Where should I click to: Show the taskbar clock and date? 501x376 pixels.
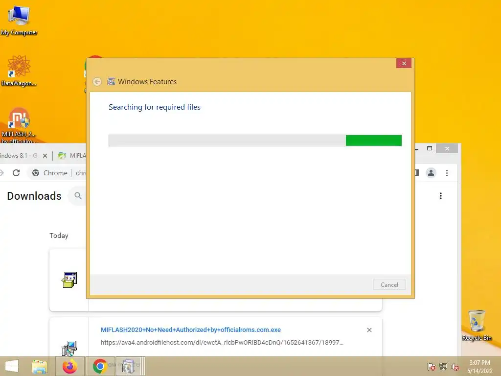point(479,367)
